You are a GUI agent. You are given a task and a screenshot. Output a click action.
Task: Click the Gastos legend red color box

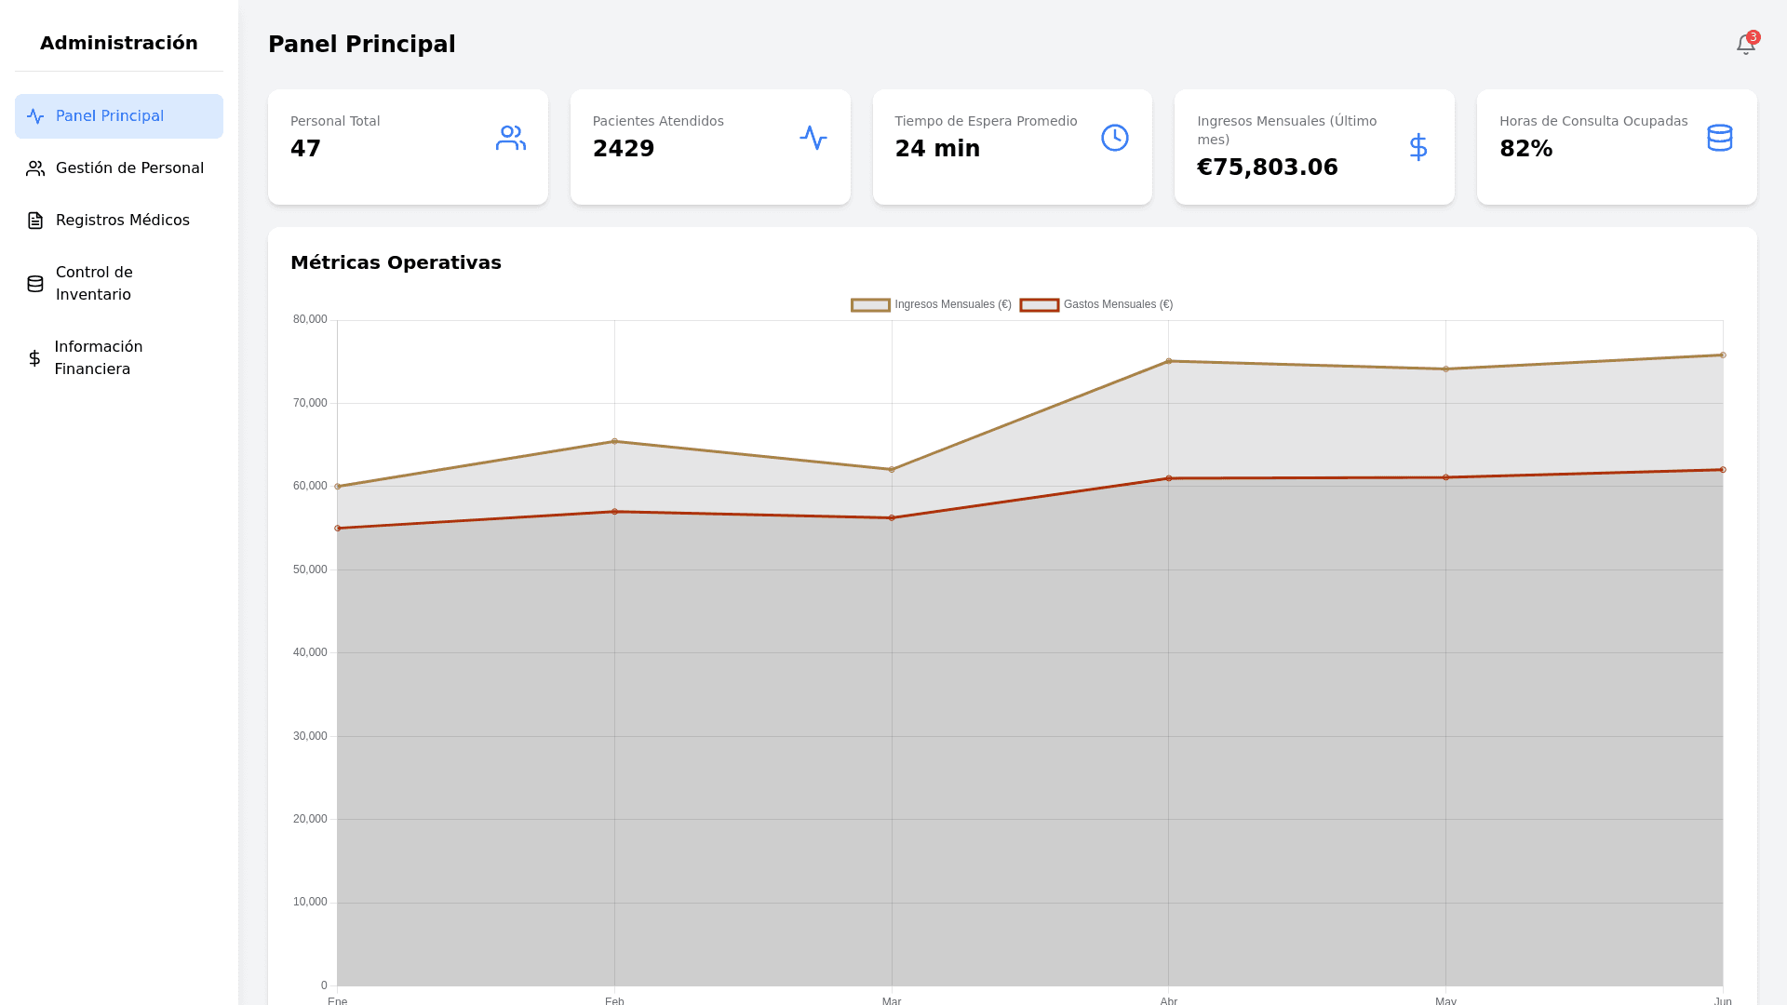pos(1039,305)
